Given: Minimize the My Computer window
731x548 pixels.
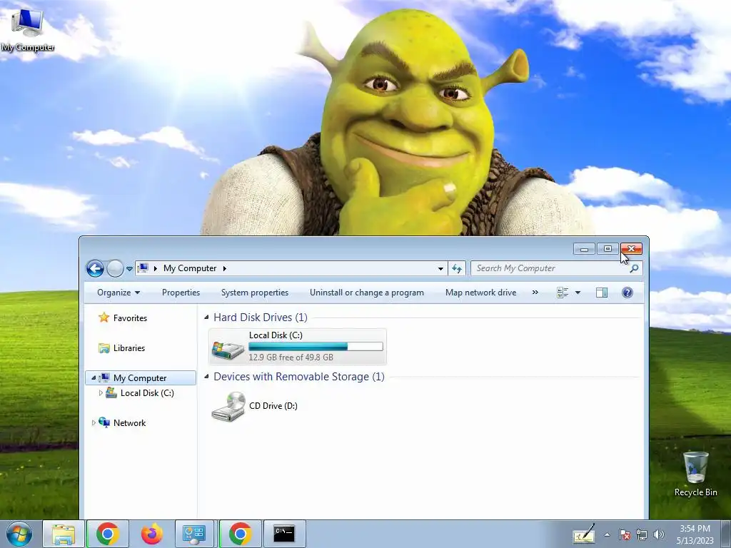Looking at the screenshot, I should pos(584,249).
